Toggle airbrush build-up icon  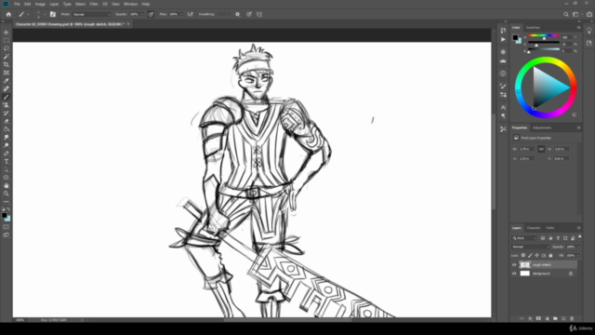coord(190,15)
